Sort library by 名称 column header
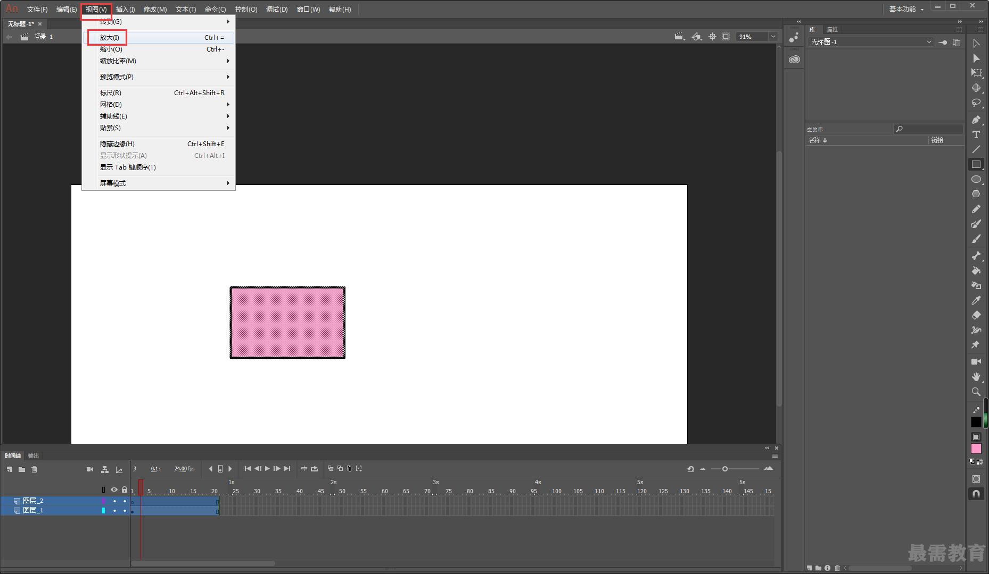This screenshot has width=989, height=574. (x=867, y=140)
